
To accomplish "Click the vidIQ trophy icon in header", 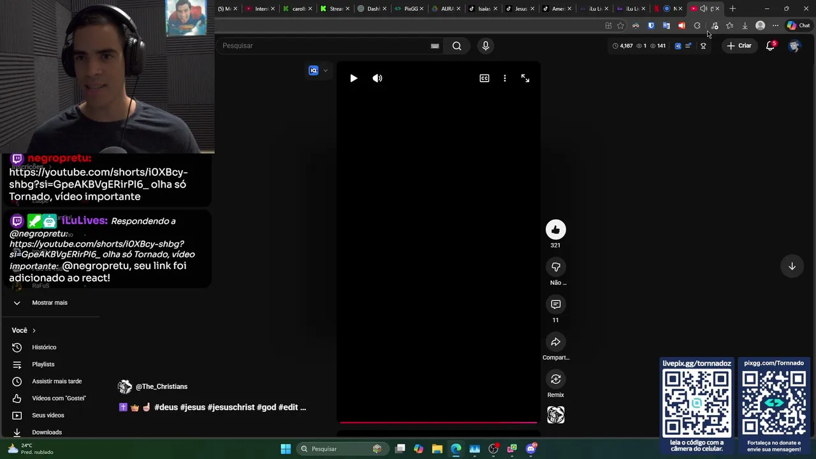I will 703,46.
